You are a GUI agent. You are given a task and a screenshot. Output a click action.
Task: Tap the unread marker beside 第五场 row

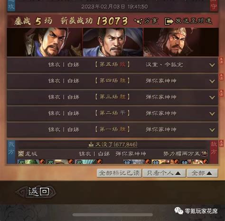(x=221, y=61)
